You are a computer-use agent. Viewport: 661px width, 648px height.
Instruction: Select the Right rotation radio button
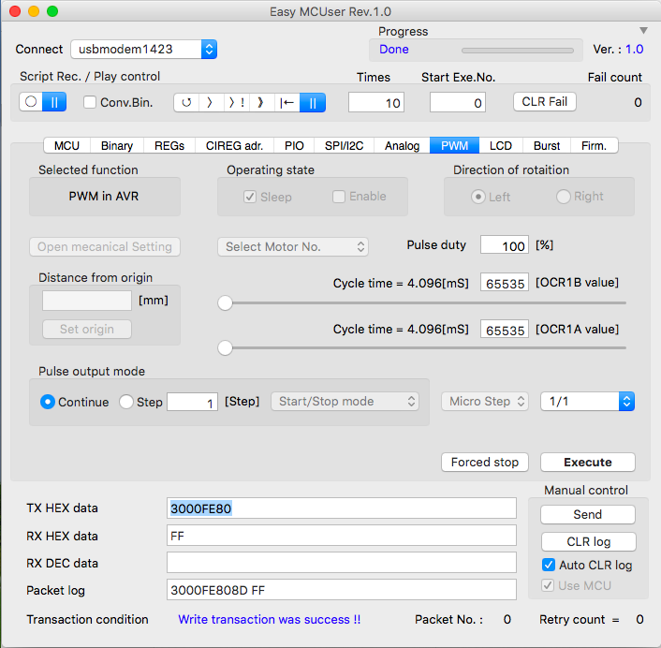[x=564, y=197]
